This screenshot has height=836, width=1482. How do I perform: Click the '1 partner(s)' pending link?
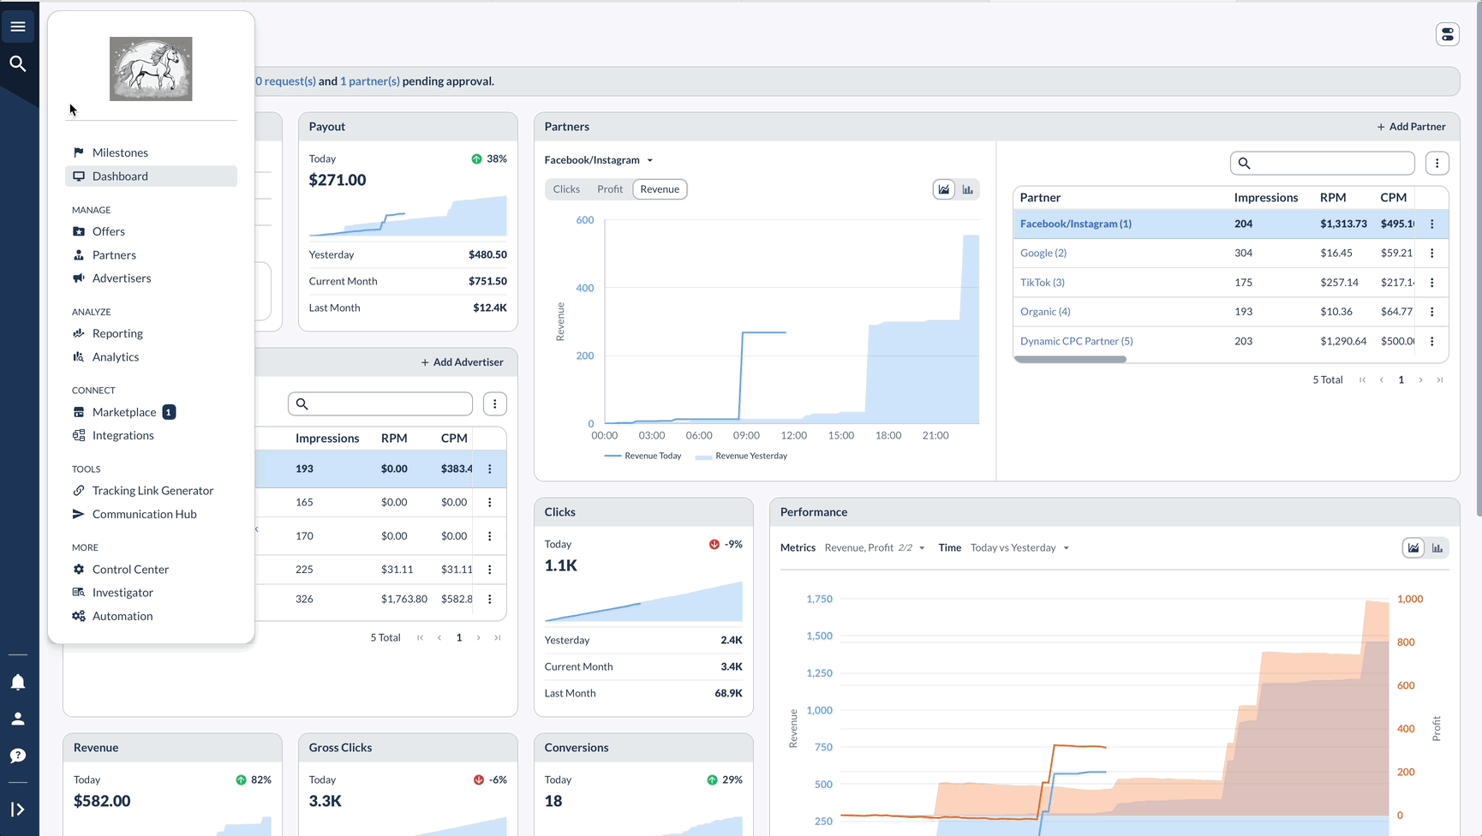(x=370, y=81)
